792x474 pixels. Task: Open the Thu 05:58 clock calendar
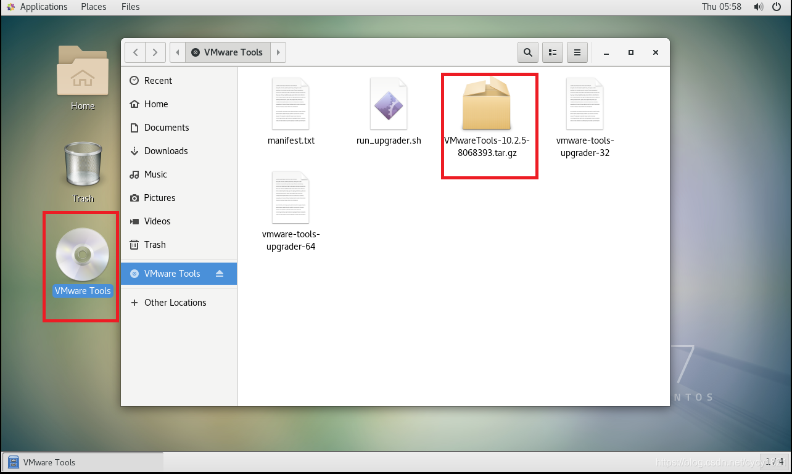click(x=722, y=7)
